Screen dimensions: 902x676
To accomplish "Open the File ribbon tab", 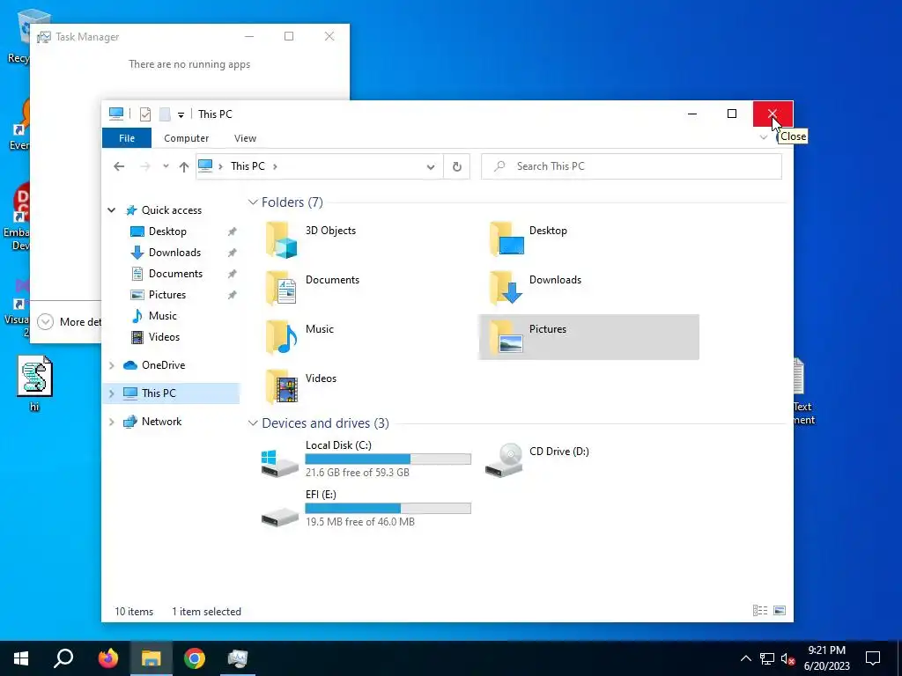I will (x=127, y=138).
